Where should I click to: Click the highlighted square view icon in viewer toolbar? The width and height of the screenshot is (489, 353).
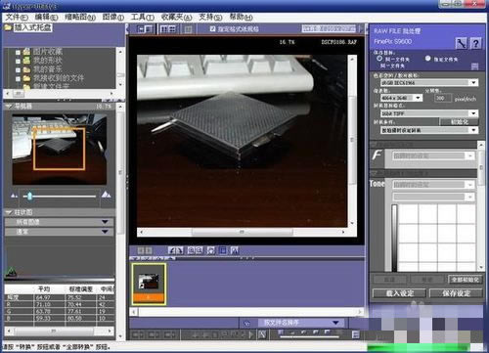223,250
